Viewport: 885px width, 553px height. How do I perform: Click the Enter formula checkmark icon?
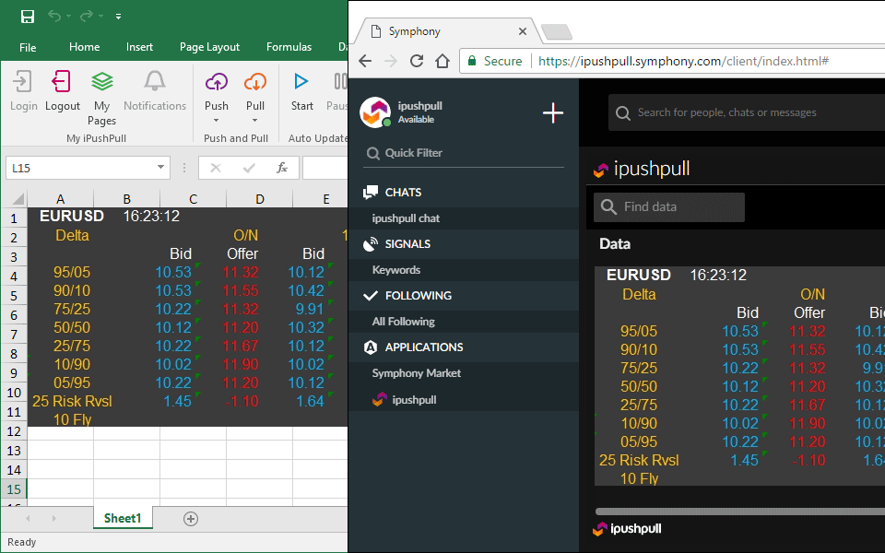(249, 168)
